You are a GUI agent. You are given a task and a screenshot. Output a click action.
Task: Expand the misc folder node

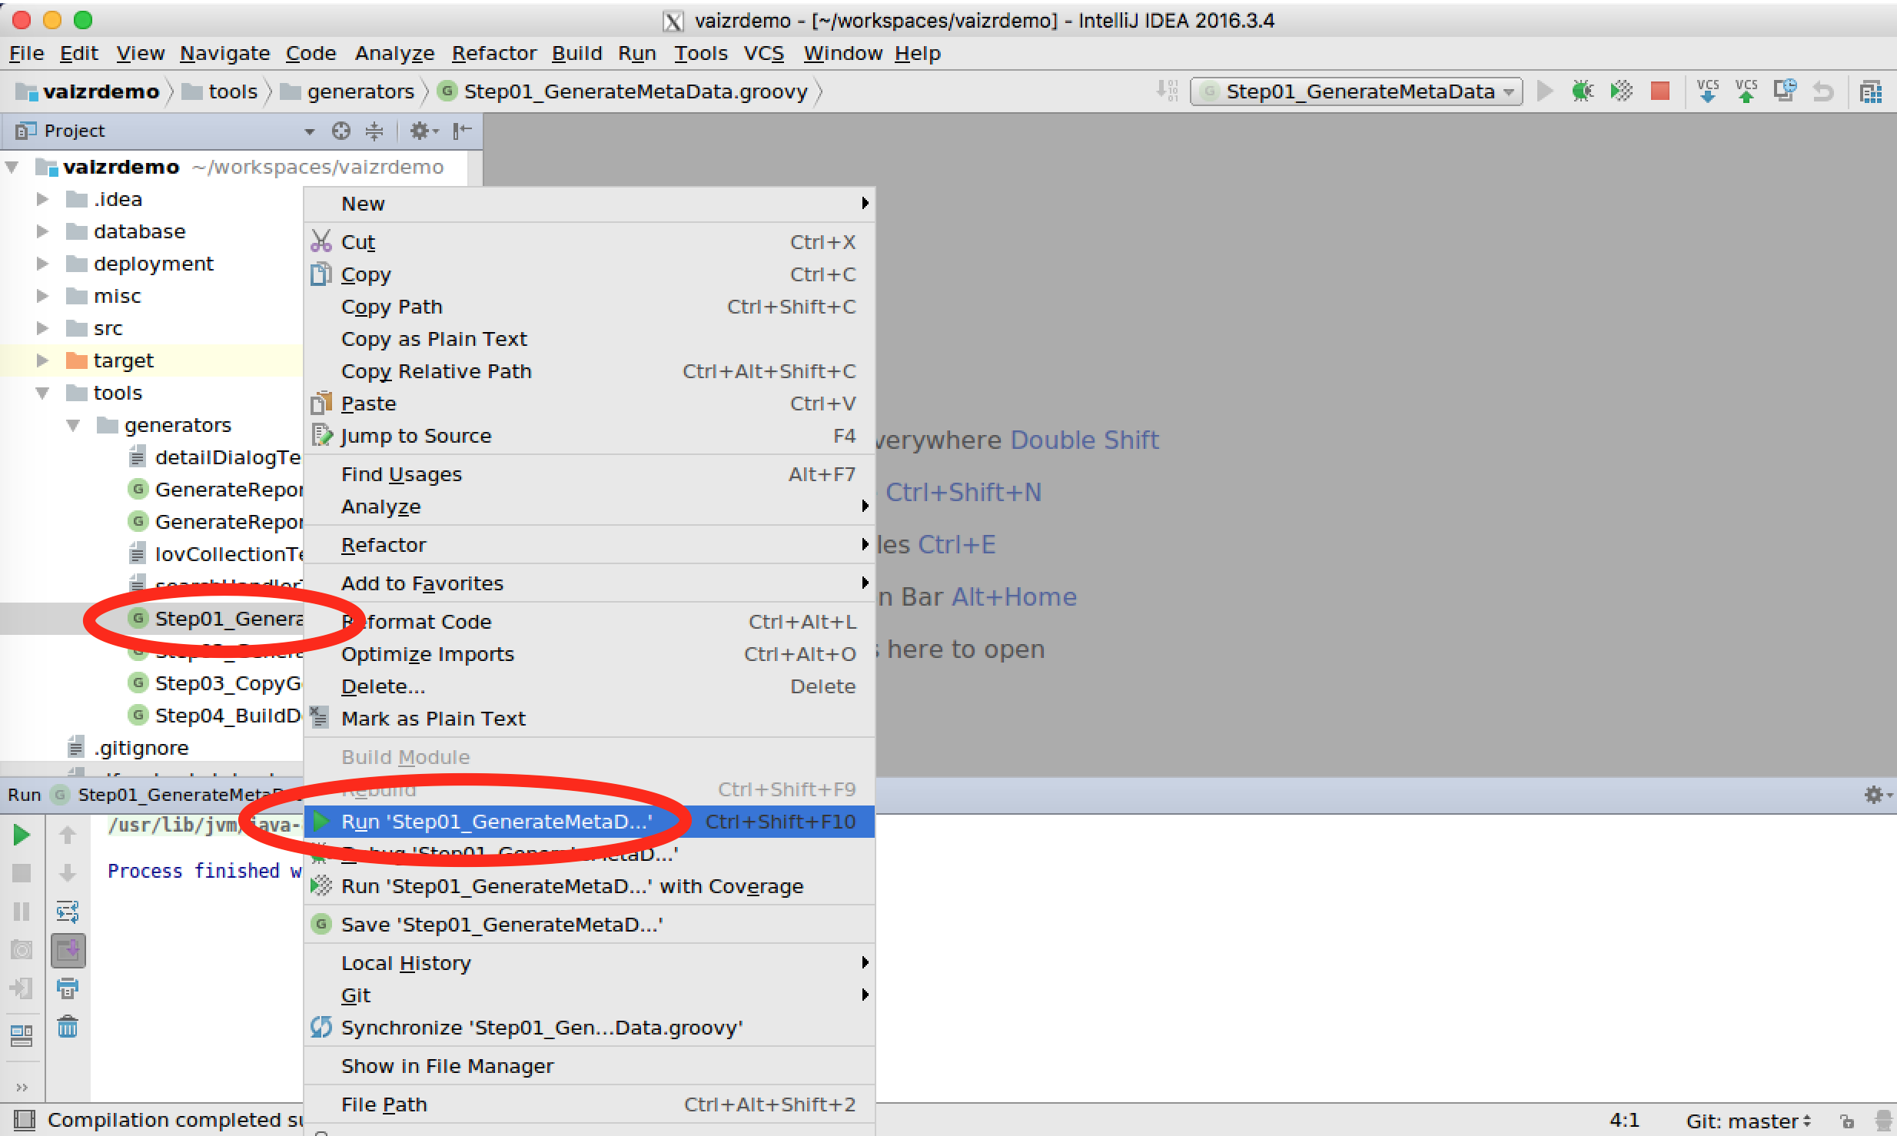pyautogui.click(x=43, y=297)
